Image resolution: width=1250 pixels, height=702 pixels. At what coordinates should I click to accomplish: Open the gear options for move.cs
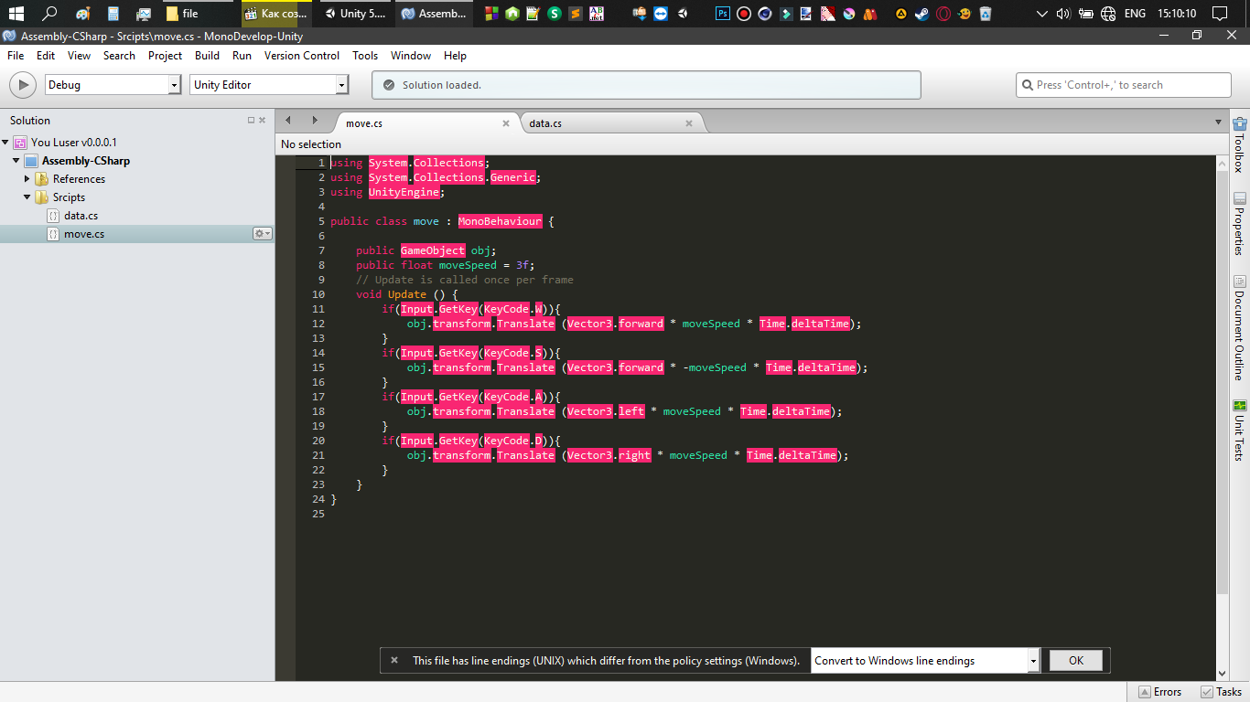[x=263, y=234]
